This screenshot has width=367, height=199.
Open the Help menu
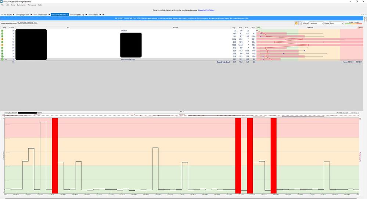point(40,5)
